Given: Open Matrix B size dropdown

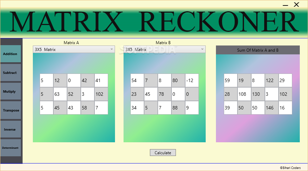Looking at the screenshot, I should [x=164, y=50].
